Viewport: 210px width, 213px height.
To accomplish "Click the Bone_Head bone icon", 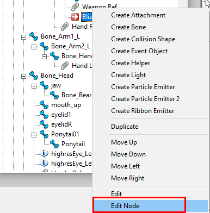I will 34,76.
